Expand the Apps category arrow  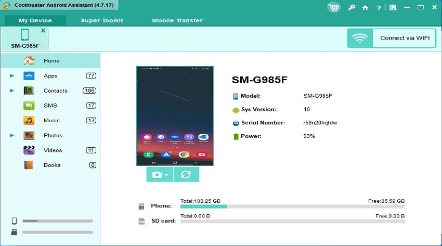pos(12,76)
